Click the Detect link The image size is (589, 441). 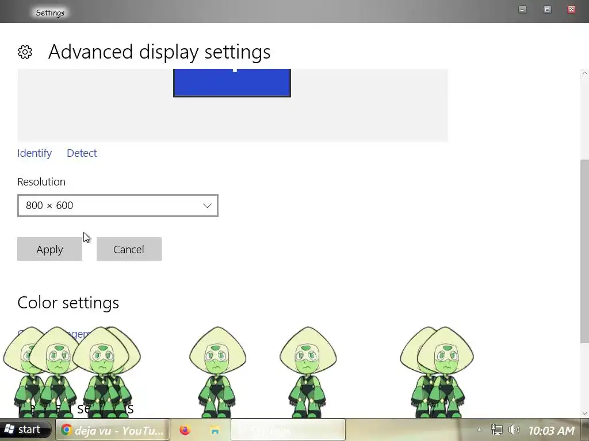[82, 153]
